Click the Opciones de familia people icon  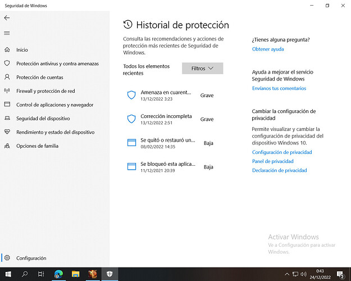(x=7, y=146)
